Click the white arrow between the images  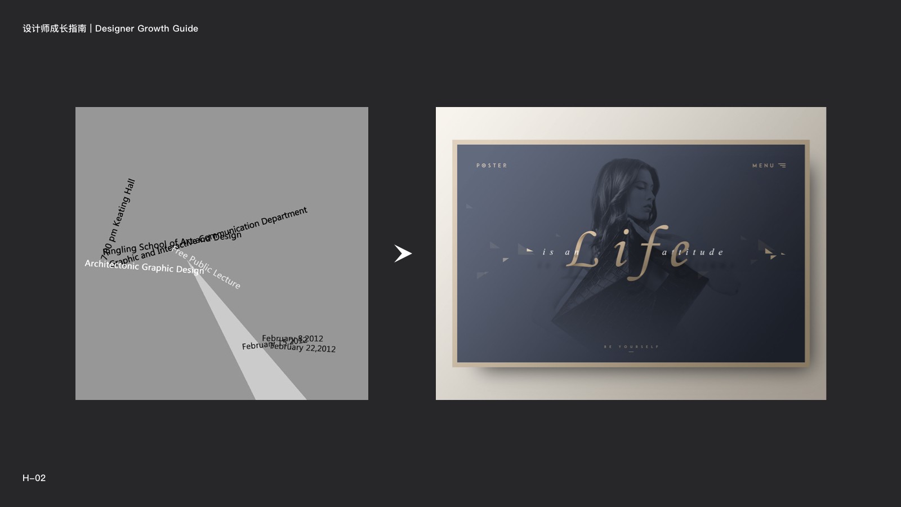click(403, 253)
